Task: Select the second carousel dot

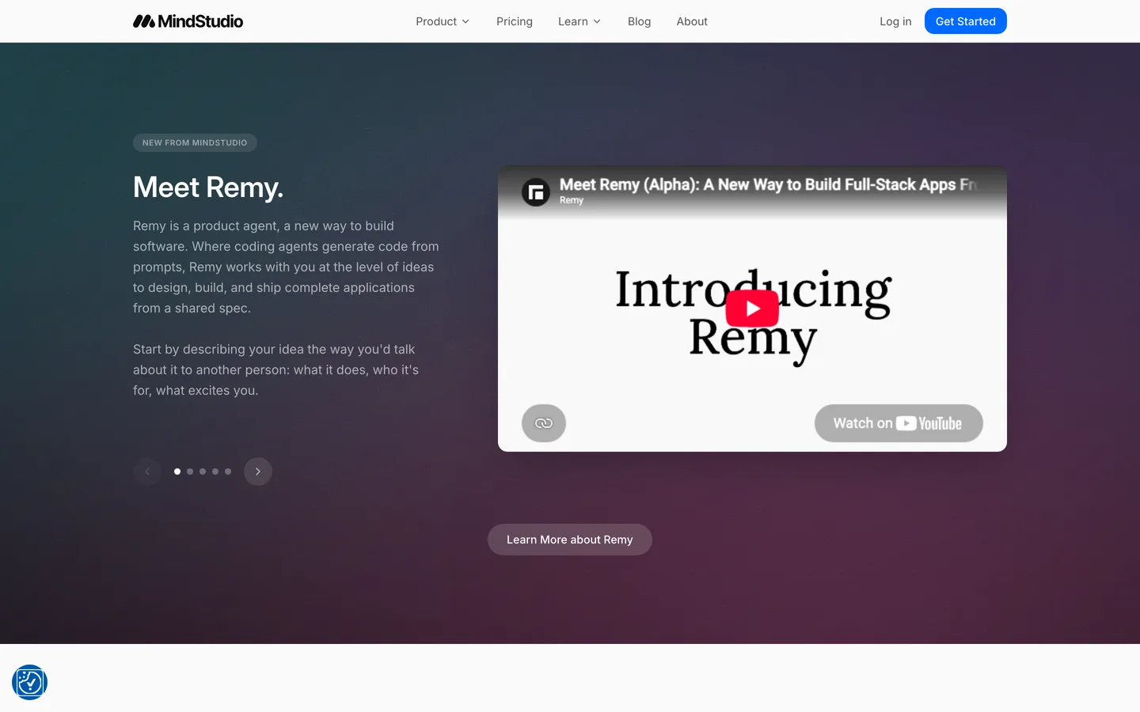Action: 190,472
